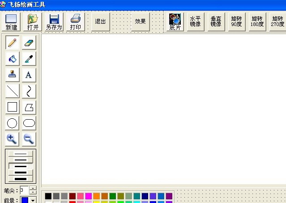Select the Curve line tool
Image resolution: width=286 pixels, height=203 pixels.
[x=29, y=91]
